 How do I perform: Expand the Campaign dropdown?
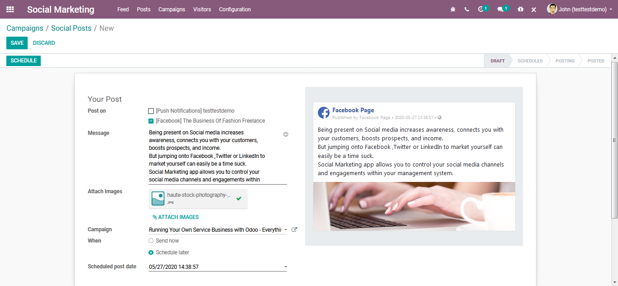[285, 230]
